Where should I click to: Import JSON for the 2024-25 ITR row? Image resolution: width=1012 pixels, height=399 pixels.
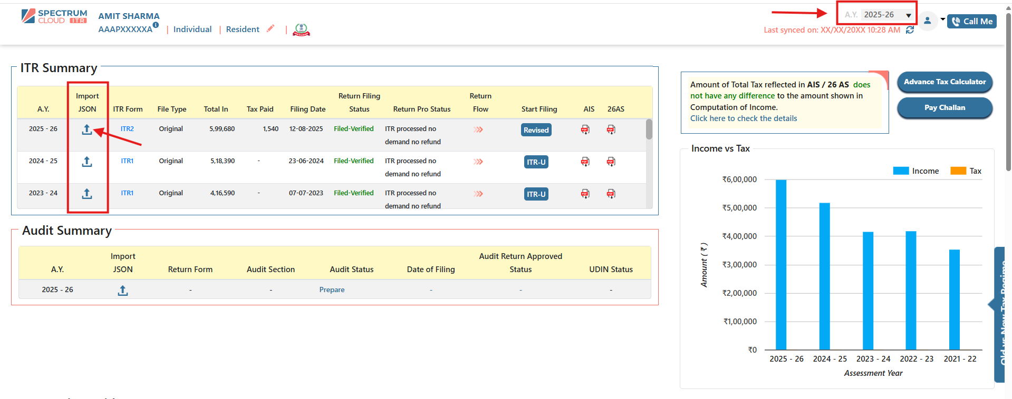pyautogui.click(x=87, y=162)
